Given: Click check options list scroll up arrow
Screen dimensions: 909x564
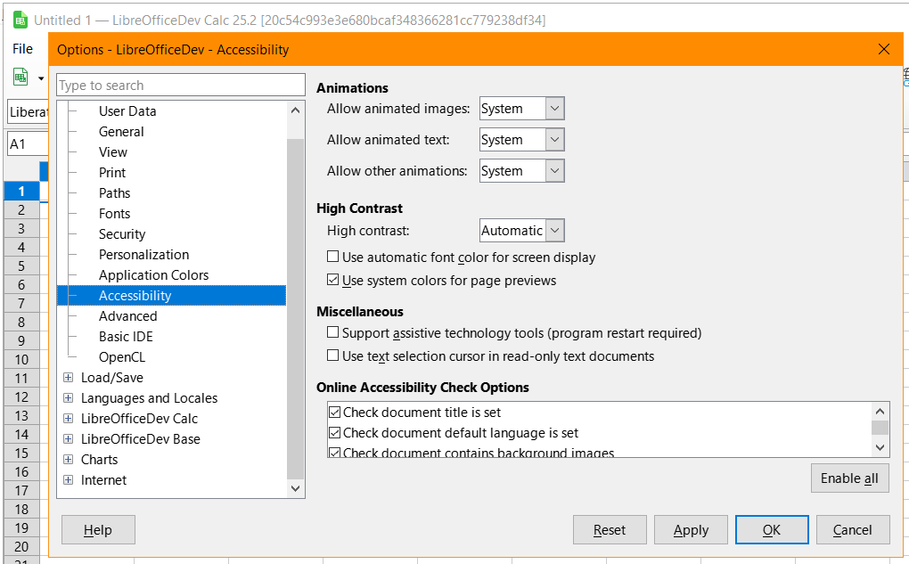Looking at the screenshot, I should pyautogui.click(x=880, y=412).
